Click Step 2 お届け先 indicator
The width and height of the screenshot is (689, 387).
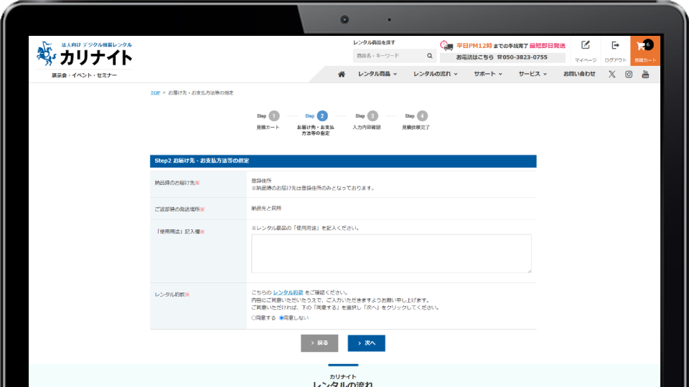pos(316,123)
